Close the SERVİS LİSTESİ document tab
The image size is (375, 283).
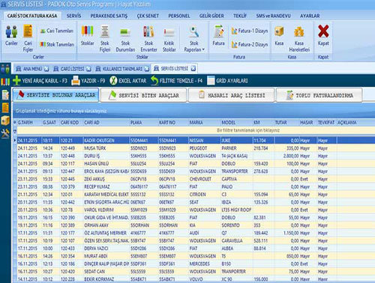pos(193,68)
